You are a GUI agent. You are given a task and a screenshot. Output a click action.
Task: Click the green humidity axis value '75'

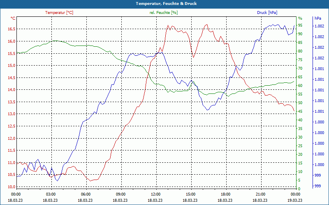300,60
